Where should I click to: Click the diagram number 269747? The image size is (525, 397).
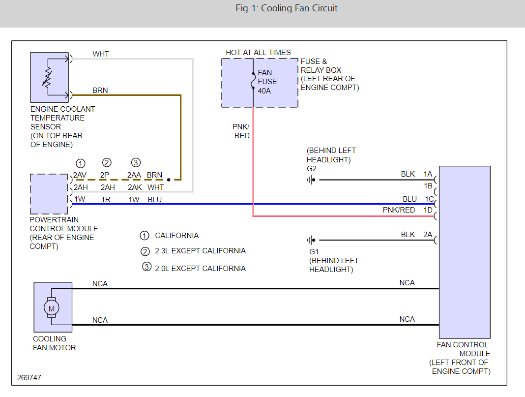[29, 378]
